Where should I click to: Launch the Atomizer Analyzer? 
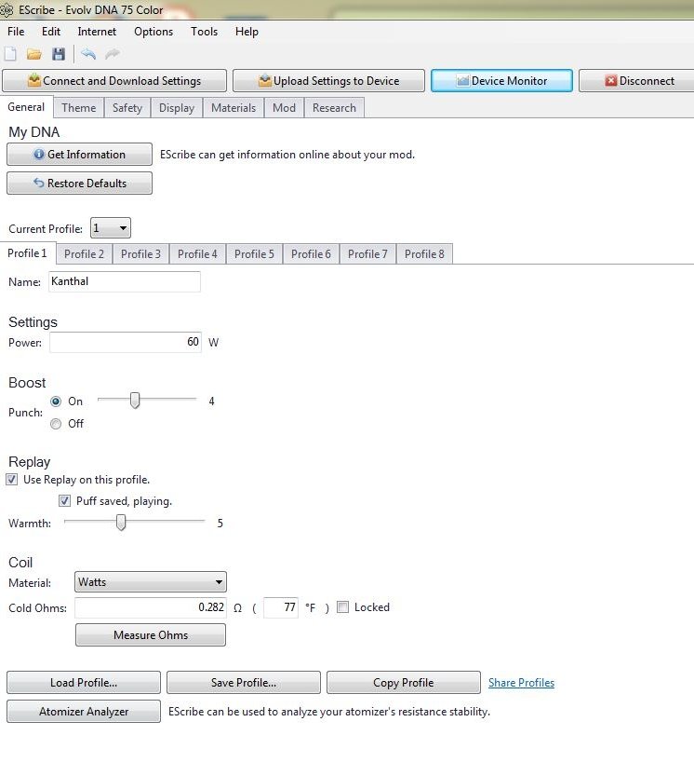[x=84, y=711]
